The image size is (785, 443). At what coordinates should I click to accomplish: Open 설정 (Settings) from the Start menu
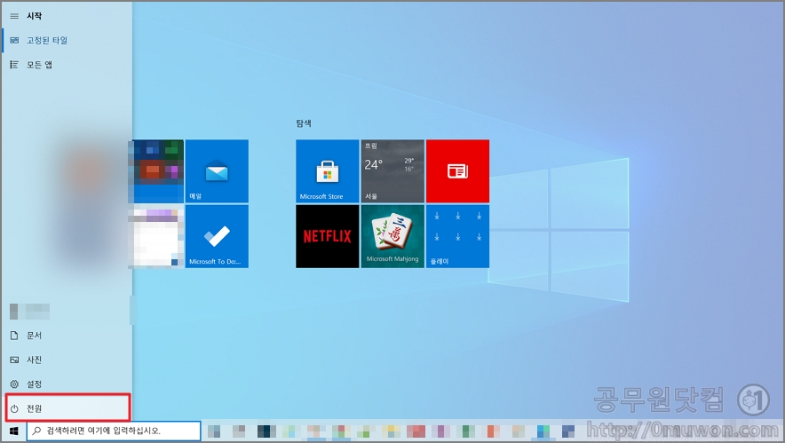(67, 384)
